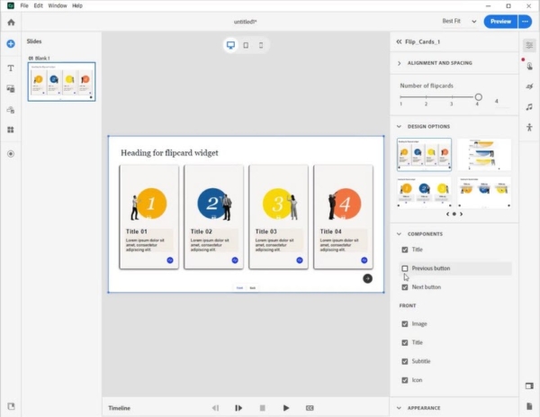The image size is (540, 417).
Task: Expand the Alignment and Spacing section
Action: [399, 63]
